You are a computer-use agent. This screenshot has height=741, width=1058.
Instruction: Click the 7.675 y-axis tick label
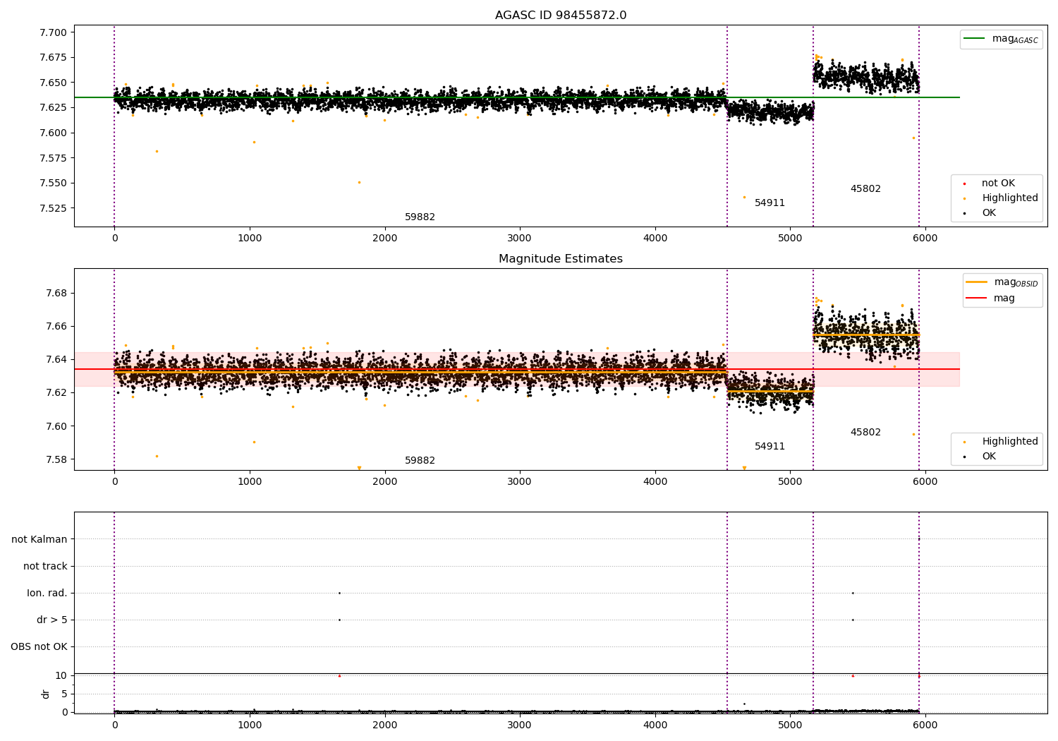53,58
